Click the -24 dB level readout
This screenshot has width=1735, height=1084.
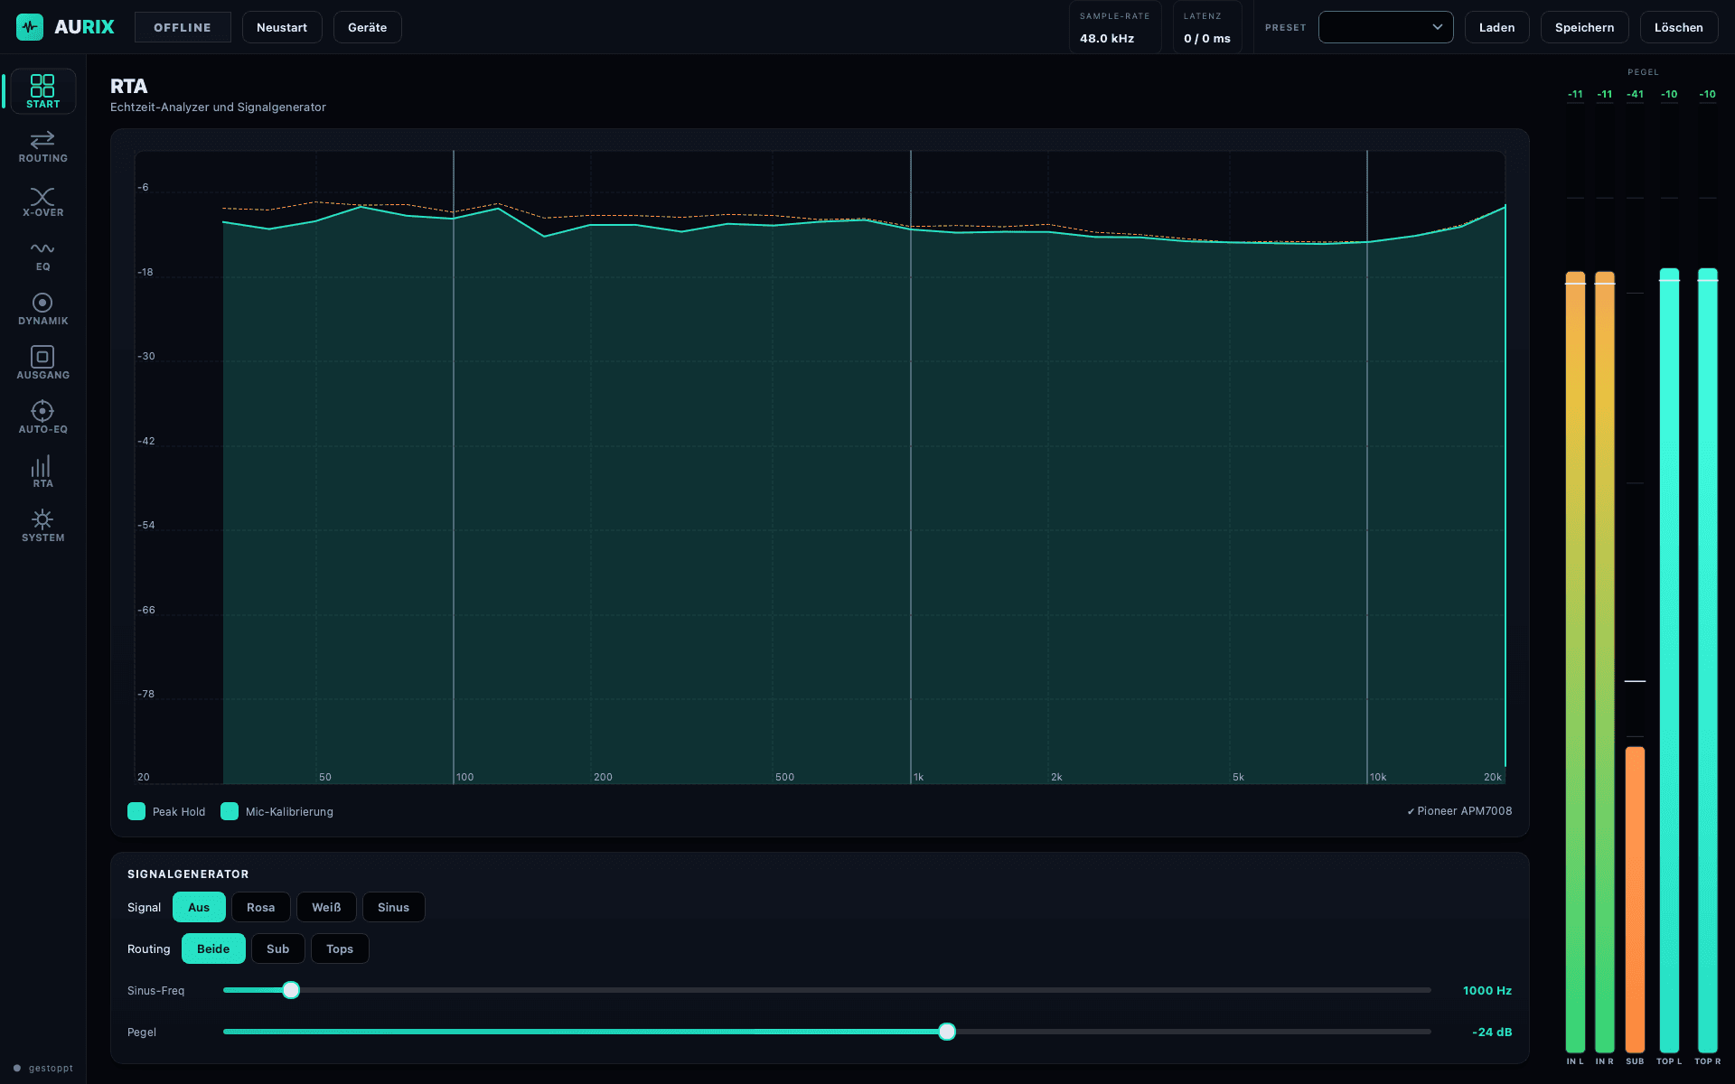click(1492, 1032)
